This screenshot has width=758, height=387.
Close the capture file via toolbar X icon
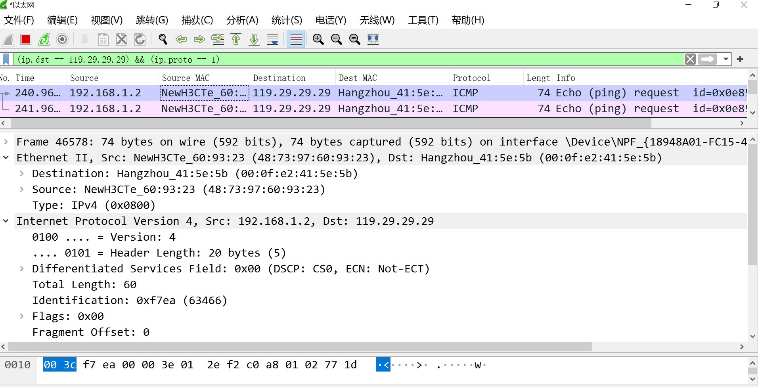(122, 39)
